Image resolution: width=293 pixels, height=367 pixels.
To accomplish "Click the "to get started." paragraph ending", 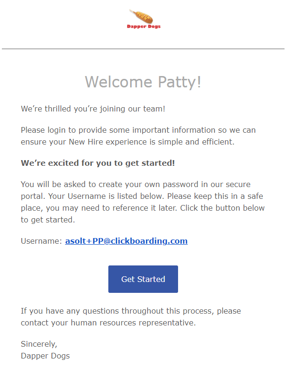I will 49,220.
